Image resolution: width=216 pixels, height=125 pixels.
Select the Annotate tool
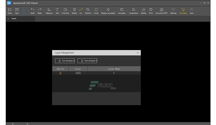point(122,11)
